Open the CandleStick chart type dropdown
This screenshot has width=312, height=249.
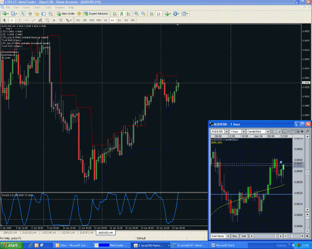coord(268,131)
